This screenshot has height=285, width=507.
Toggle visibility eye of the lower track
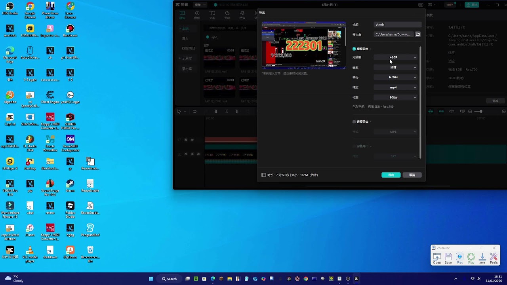click(192, 154)
